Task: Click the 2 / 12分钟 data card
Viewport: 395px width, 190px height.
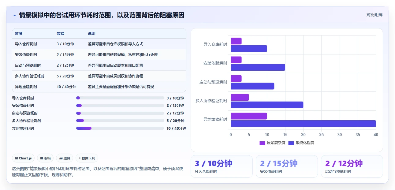Action: [352, 166]
